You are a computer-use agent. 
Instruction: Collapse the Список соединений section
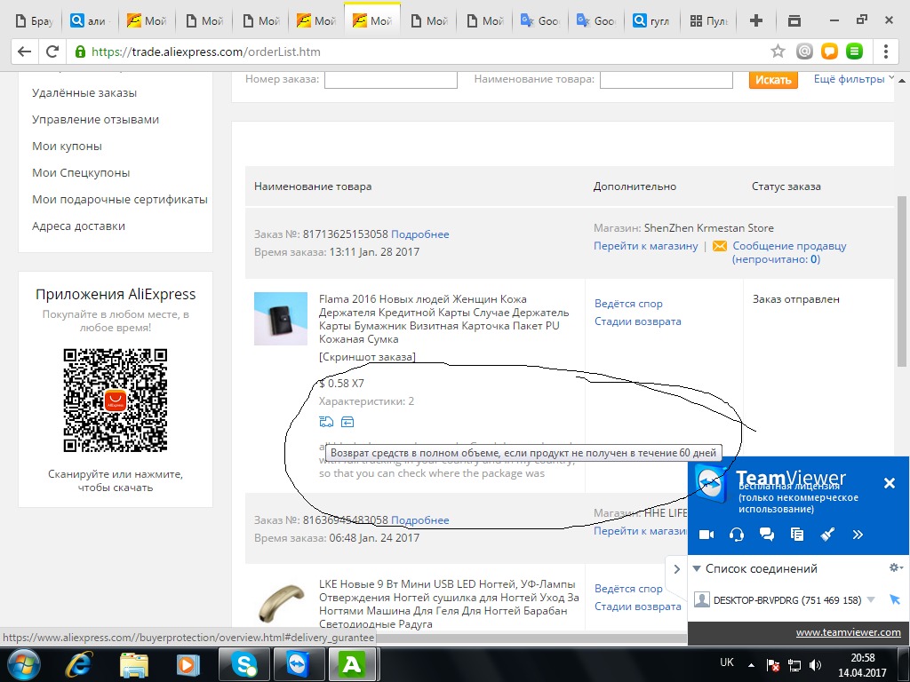point(698,568)
